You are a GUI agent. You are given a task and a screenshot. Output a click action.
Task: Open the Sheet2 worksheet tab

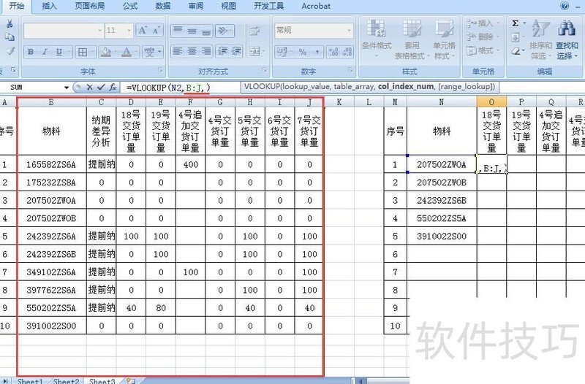(66, 380)
